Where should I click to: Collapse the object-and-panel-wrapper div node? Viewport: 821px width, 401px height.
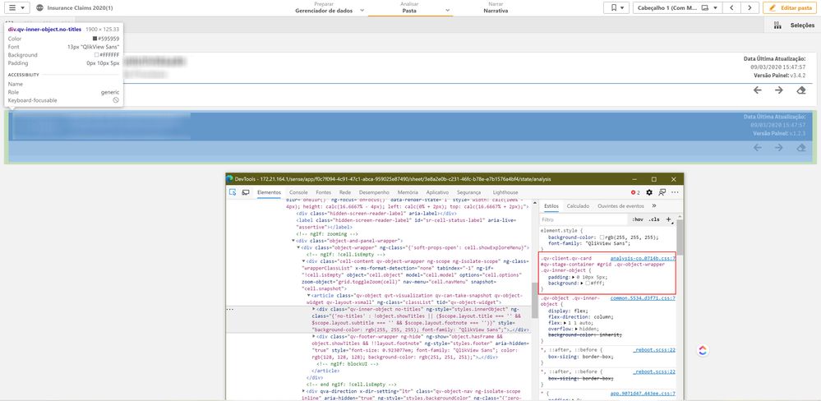coord(293,240)
